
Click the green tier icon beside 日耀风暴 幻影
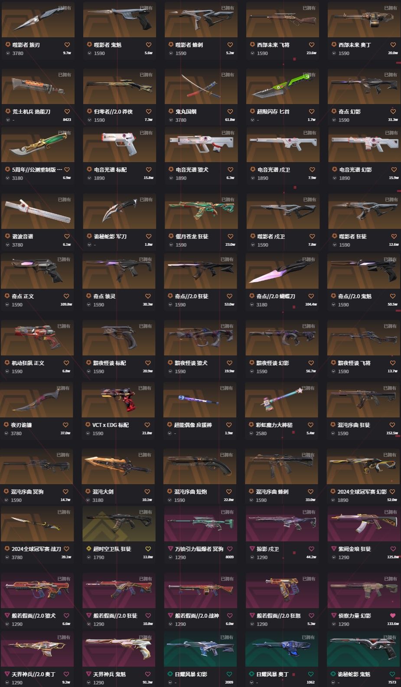170,674
